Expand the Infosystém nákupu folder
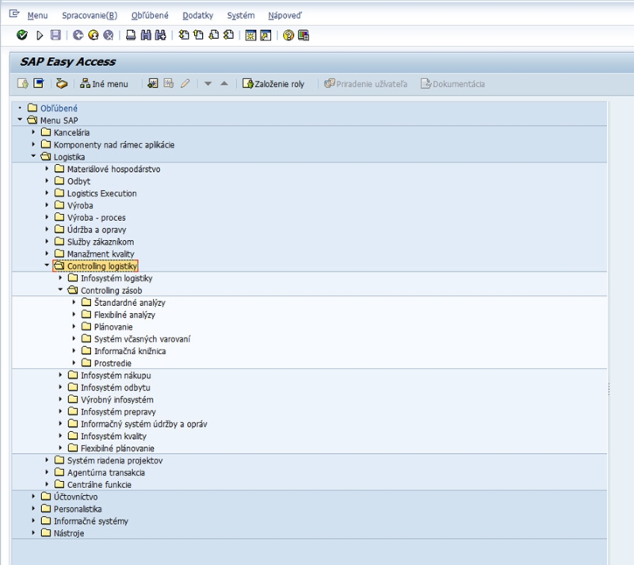The height and width of the screenshot is (565, 634). (x=60, y=375)
